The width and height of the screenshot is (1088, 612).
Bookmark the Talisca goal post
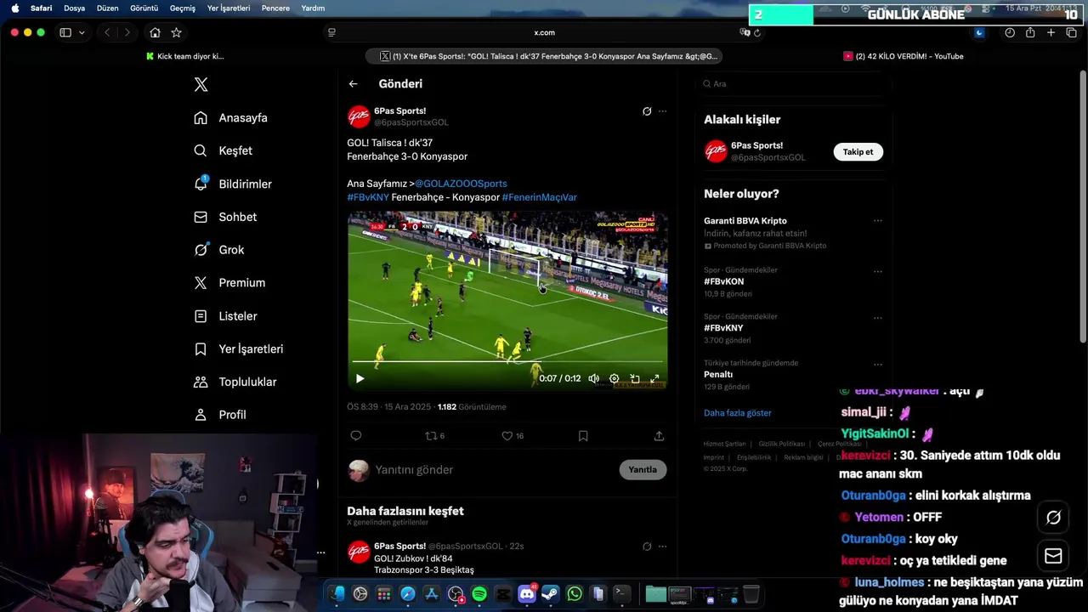(x=583, y=435)
